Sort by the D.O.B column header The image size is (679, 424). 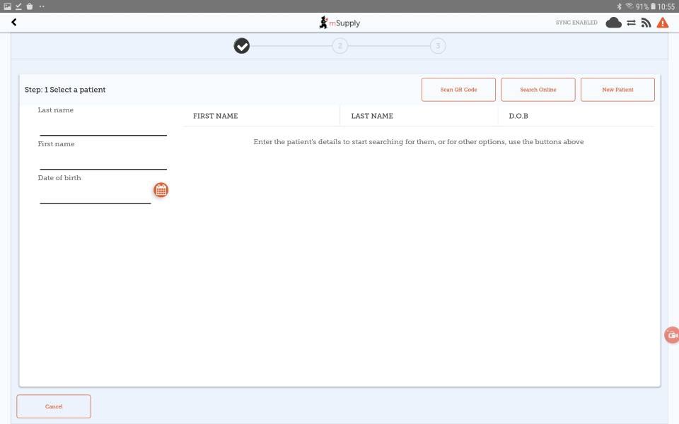point(518,116)
